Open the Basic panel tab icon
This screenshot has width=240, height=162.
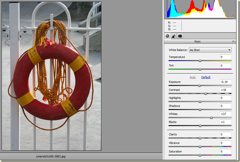[x=168, y=36]
